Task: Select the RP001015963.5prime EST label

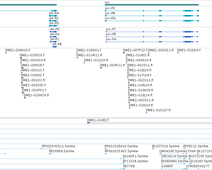Action: pyautogui.click(x=121, y=151)
